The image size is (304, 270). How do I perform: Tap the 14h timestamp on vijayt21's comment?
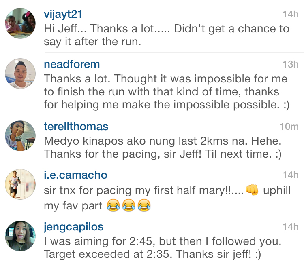pos(290,15)
